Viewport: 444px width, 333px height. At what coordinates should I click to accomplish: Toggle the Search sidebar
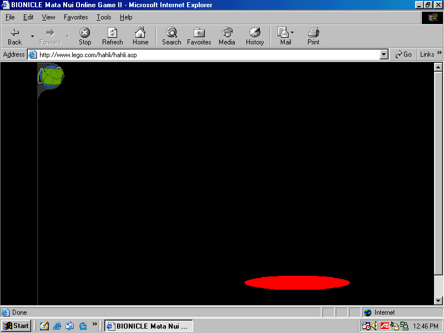(171, 36)
